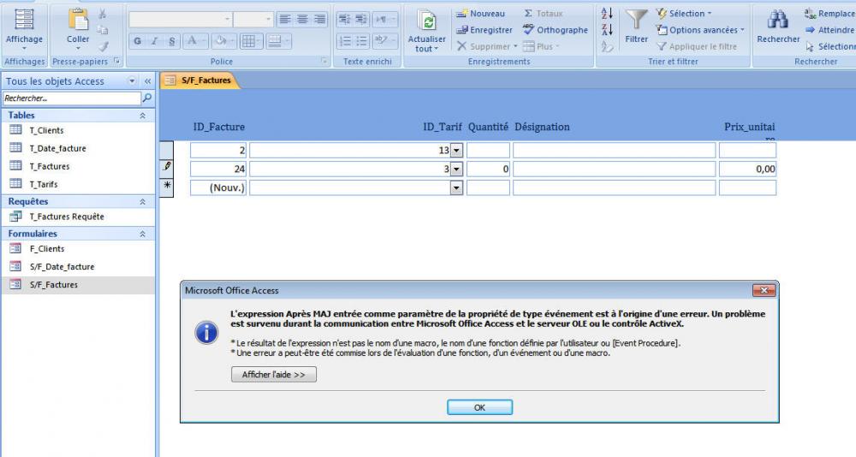Viewport: 856px width, 457px height.
Task: Click the Filtrer funnel icon
Action: click(636, 20)
